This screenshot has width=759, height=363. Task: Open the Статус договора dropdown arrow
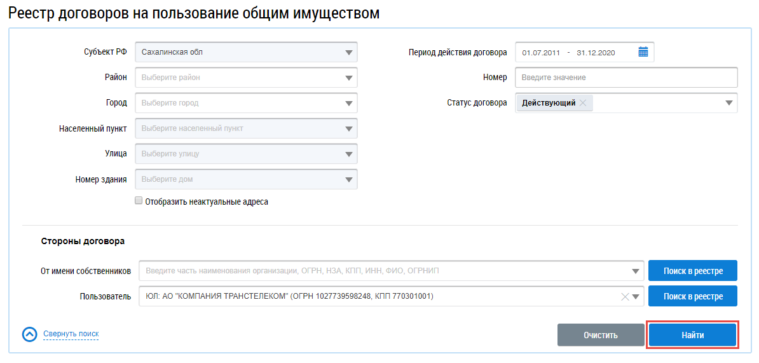coord(729,103)
